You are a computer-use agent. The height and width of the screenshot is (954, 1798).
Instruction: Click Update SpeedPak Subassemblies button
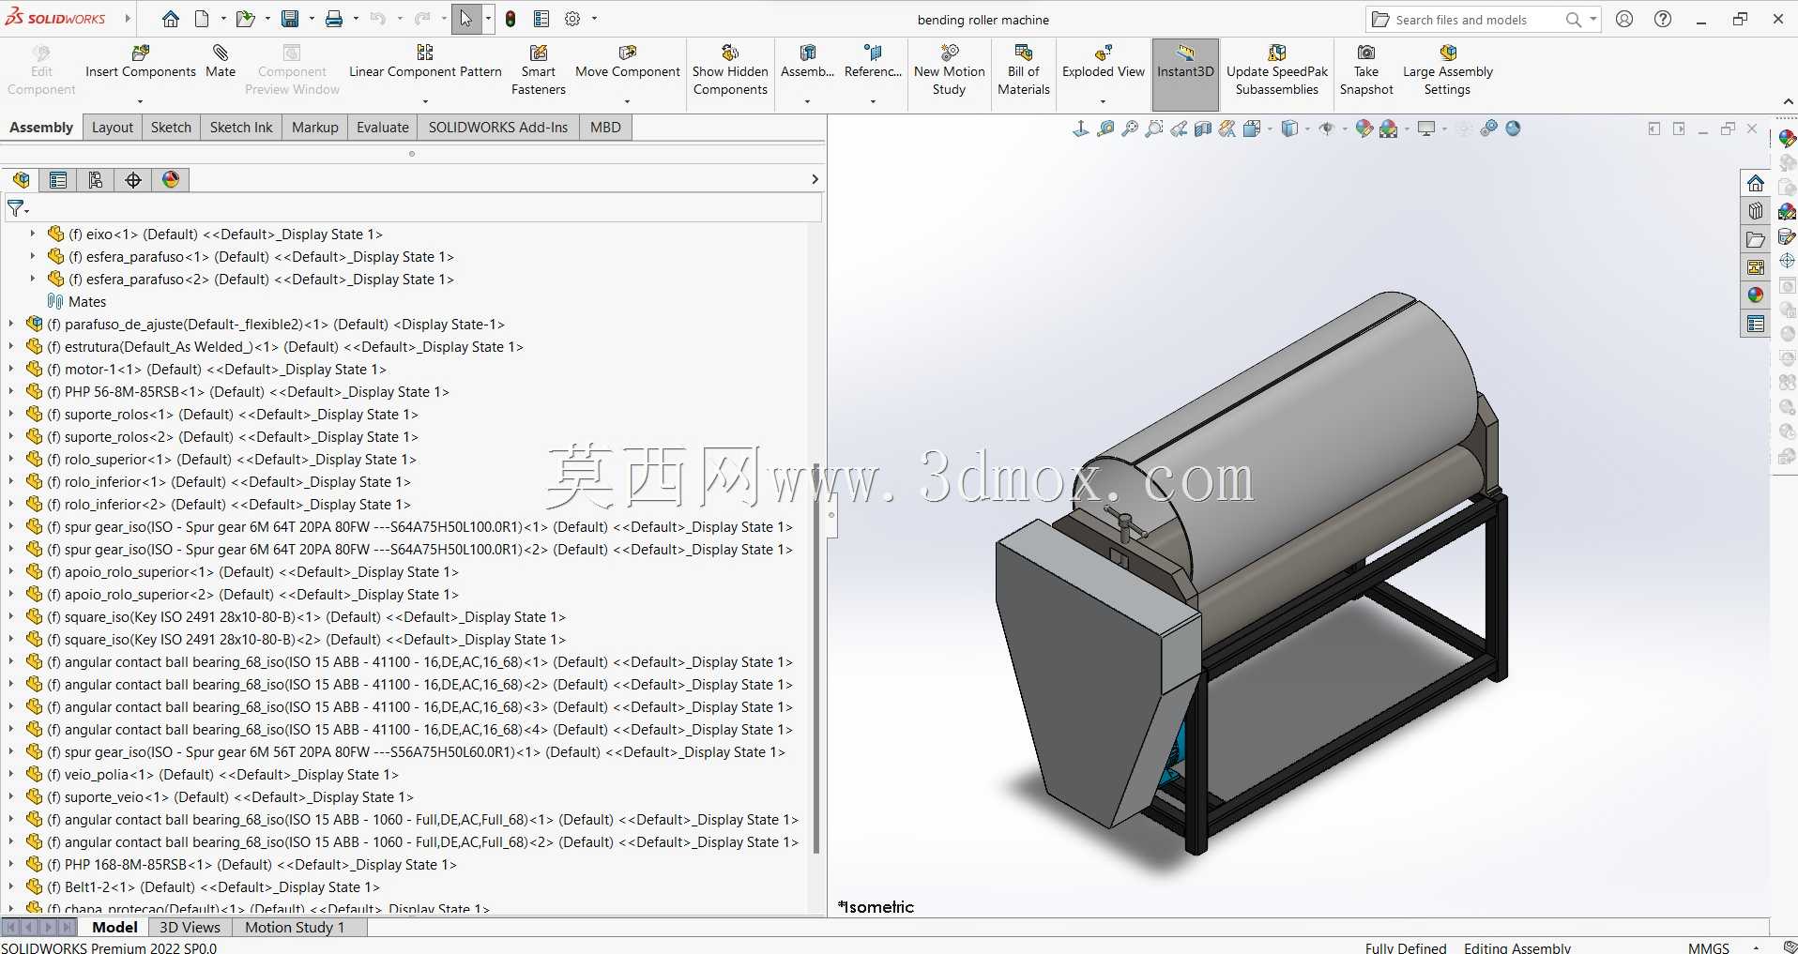[1277, 70]
